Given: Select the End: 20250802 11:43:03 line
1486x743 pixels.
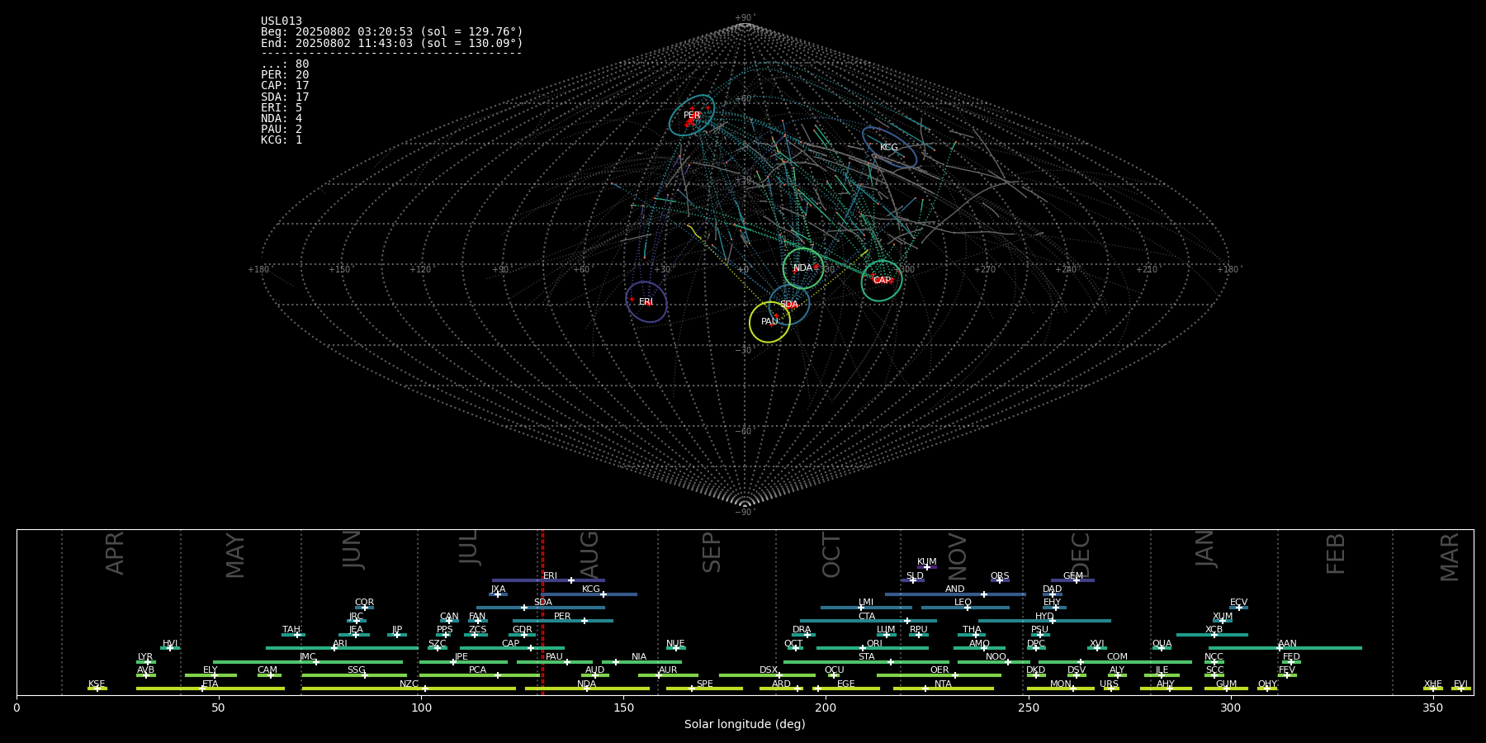Looking at the screenshot, I should tap(392, 43).
